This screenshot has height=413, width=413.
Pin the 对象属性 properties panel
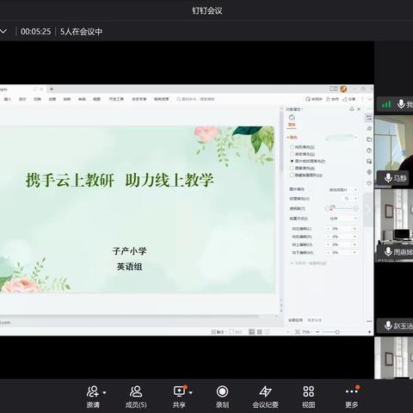pos(352,109)
